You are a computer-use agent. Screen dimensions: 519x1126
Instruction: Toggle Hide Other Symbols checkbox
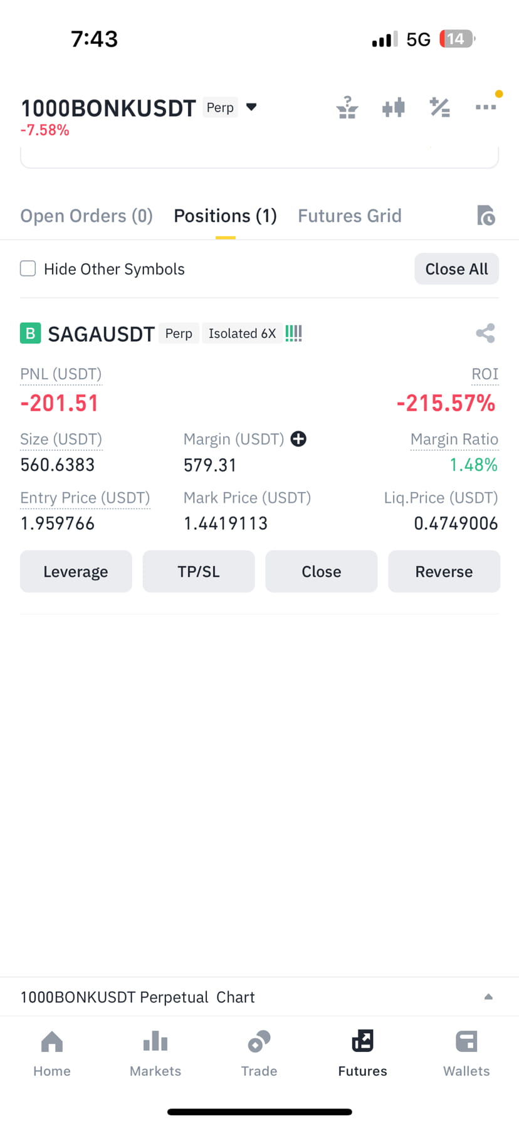28,268
